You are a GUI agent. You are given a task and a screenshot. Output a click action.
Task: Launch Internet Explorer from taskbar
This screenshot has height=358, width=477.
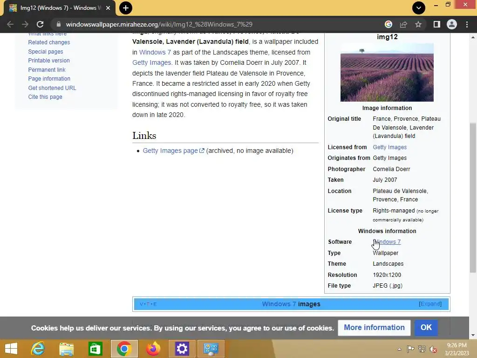coord(38,349)
